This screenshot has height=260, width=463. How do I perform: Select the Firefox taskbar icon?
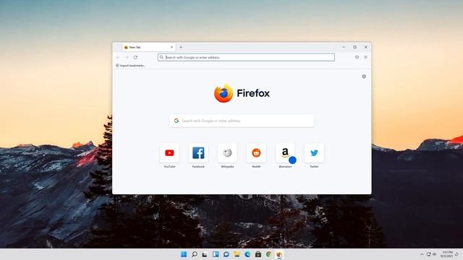coord(279,254)
